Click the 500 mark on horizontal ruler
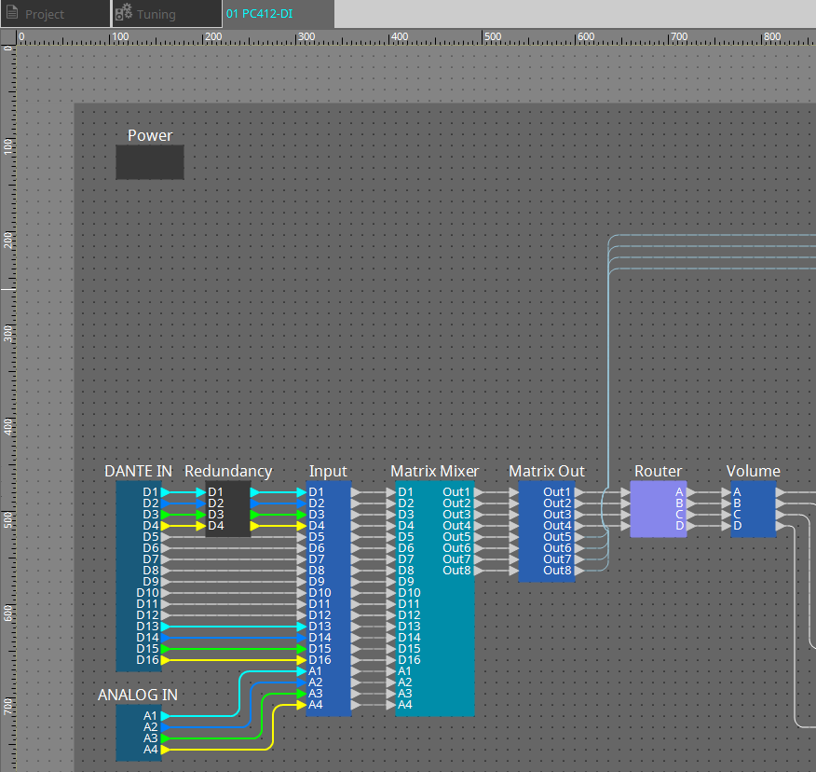This screenshot has width=816, height=772. pyautogui.click(x=484, y=37)
